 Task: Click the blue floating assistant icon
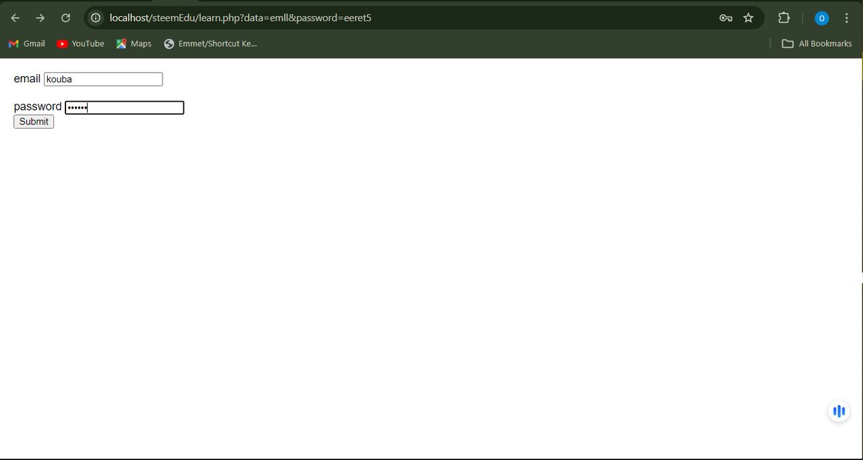pos(839,412)
